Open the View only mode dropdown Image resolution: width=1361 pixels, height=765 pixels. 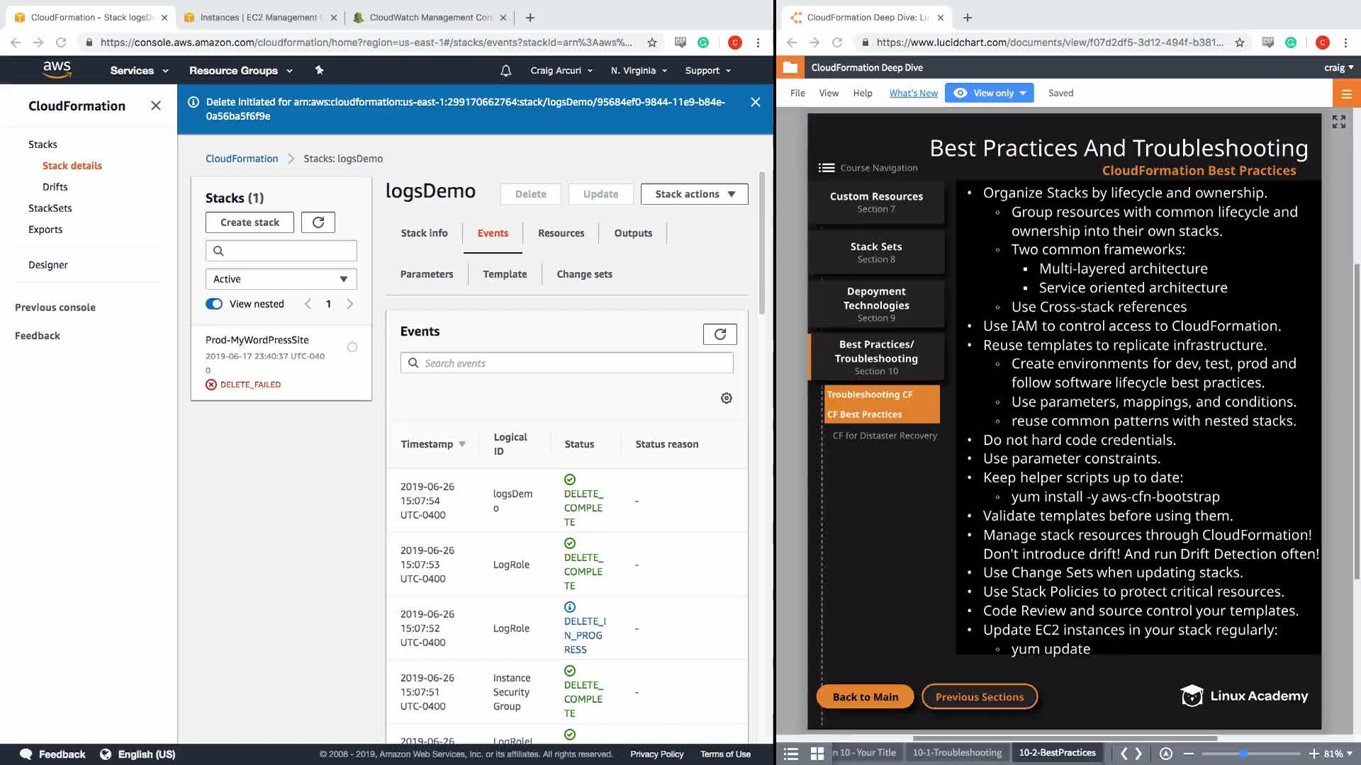(990, 93)
